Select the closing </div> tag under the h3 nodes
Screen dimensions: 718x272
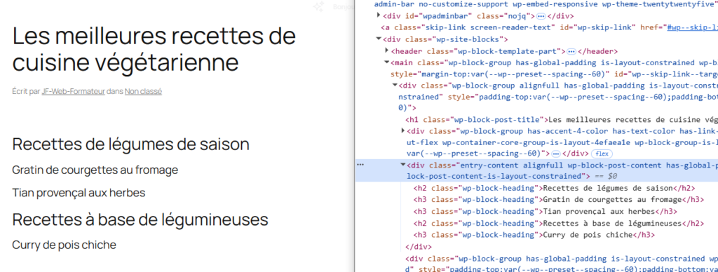[x=419, y=247]
